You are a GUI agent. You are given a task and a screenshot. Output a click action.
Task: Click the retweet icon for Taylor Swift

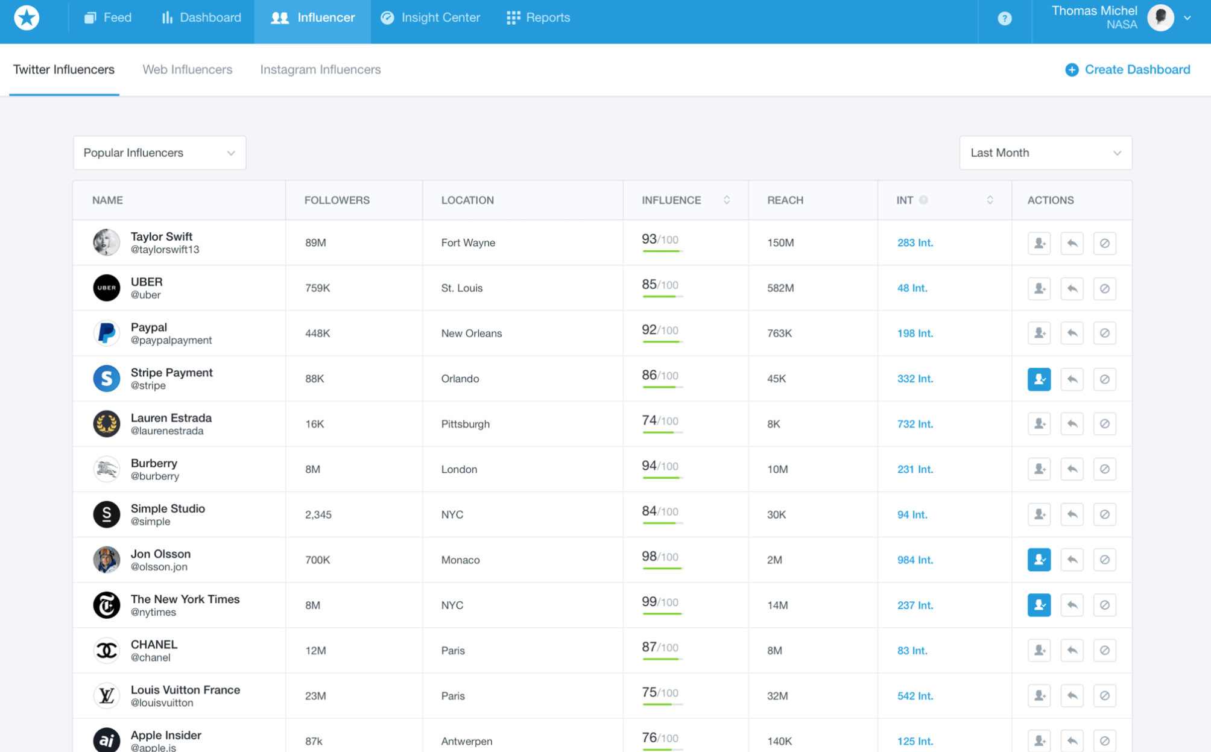[1072, 242]
